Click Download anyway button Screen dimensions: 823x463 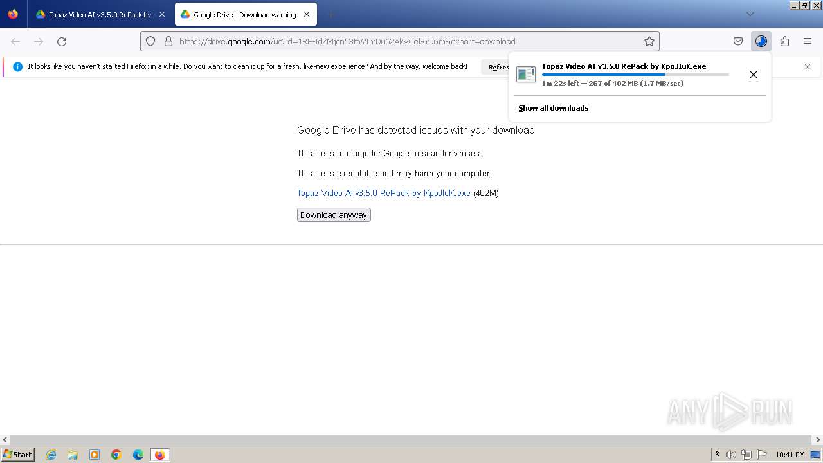[x=334, y=215]
